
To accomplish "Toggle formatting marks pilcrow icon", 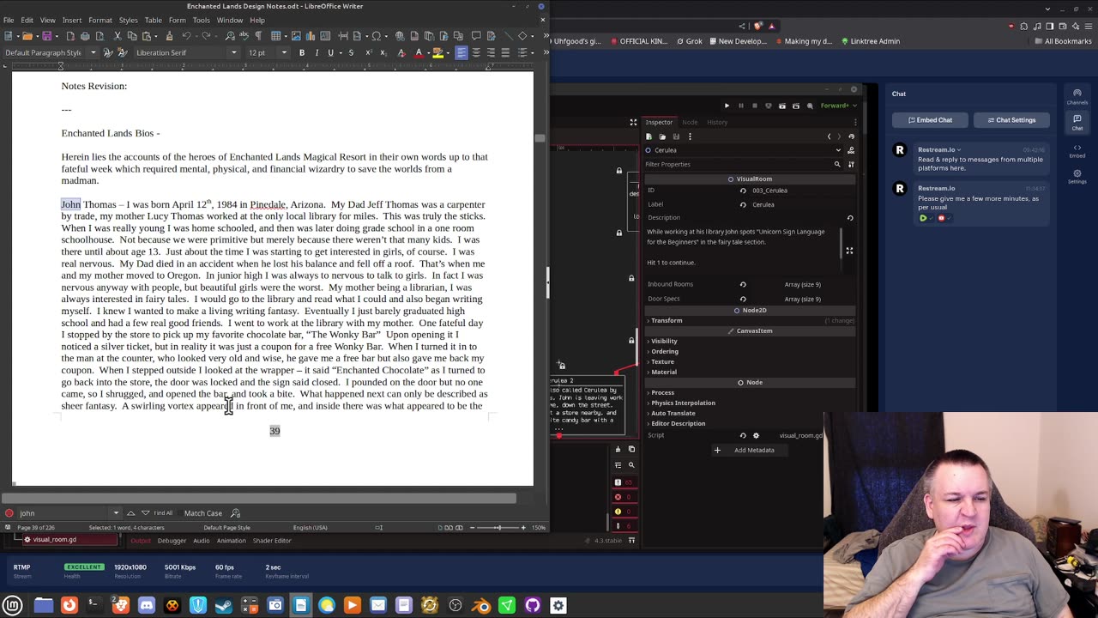I will (x=258, y=35).
